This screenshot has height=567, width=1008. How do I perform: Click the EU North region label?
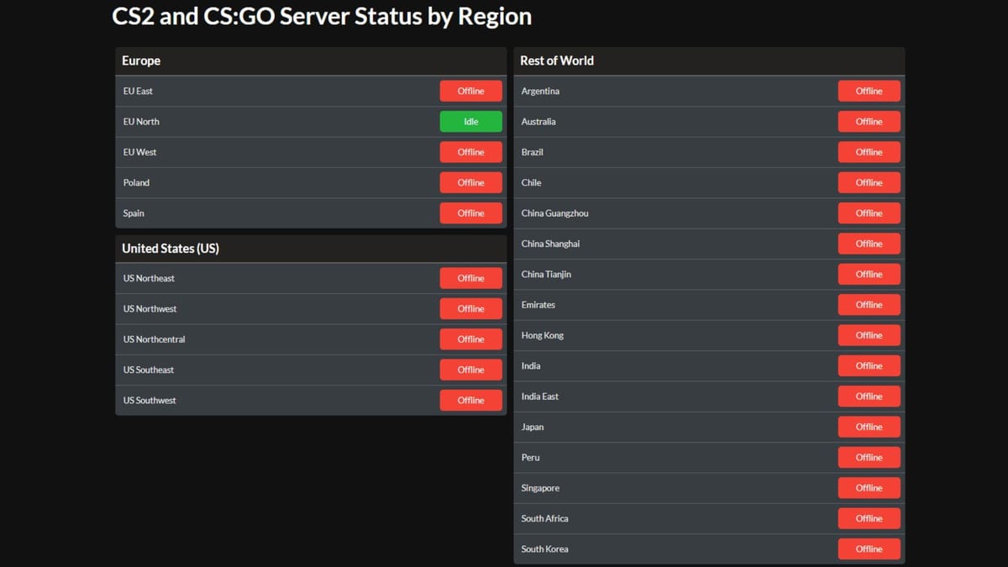[141, 122]
